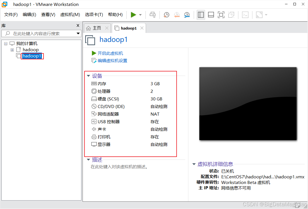Click the 已关机 status value
Viewport: 308px width, 209px height.
point(228,171)
